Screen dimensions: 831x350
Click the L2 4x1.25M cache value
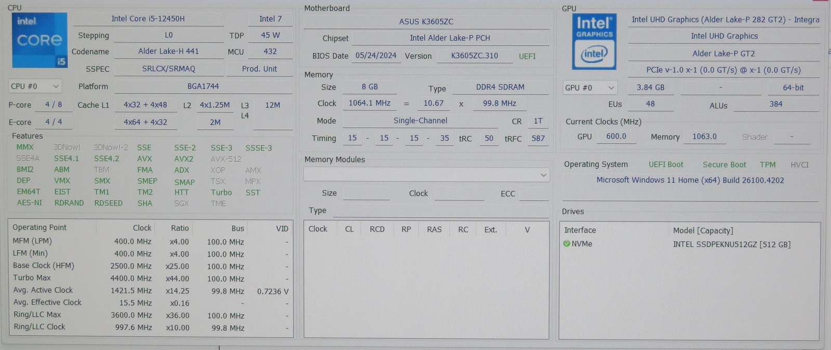tap(215, 105)
